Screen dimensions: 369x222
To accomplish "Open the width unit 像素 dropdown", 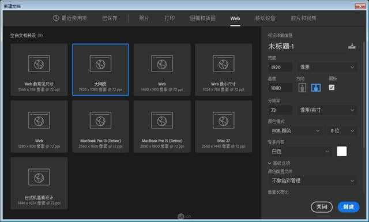I will tap(327, 67).
